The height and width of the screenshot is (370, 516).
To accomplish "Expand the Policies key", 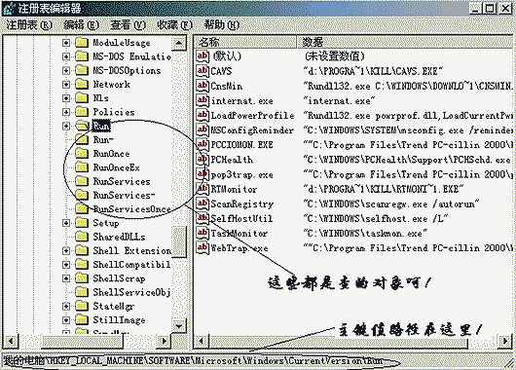I will [66, 112].
